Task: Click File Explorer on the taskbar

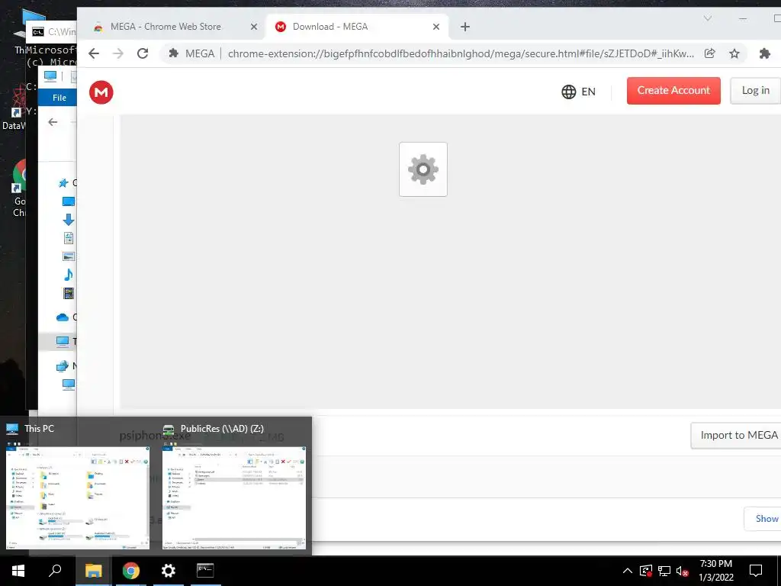Action: (x=93, y=571)
